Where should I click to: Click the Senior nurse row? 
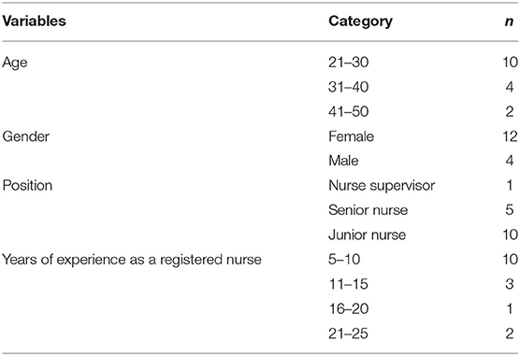(260, 210)
